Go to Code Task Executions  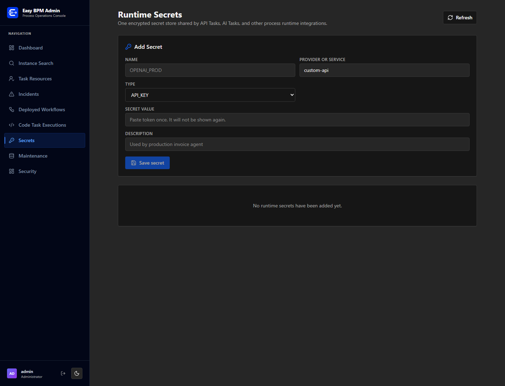coord(45,125)
